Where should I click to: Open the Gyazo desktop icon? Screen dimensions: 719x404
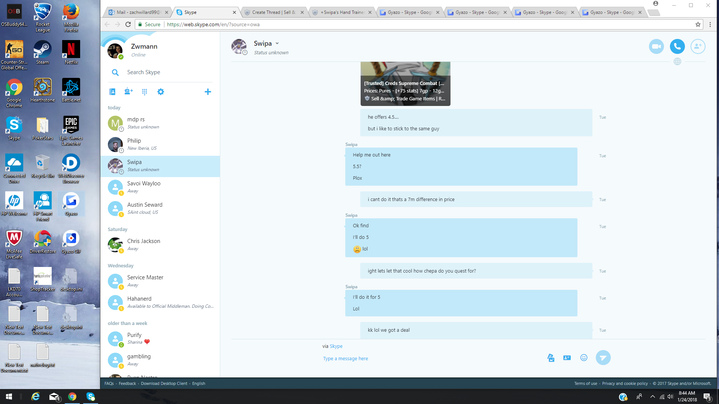(71, 204)
